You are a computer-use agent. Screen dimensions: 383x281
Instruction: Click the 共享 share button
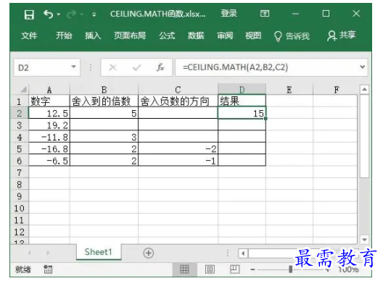pyautogui.click(x=341, y=35)
